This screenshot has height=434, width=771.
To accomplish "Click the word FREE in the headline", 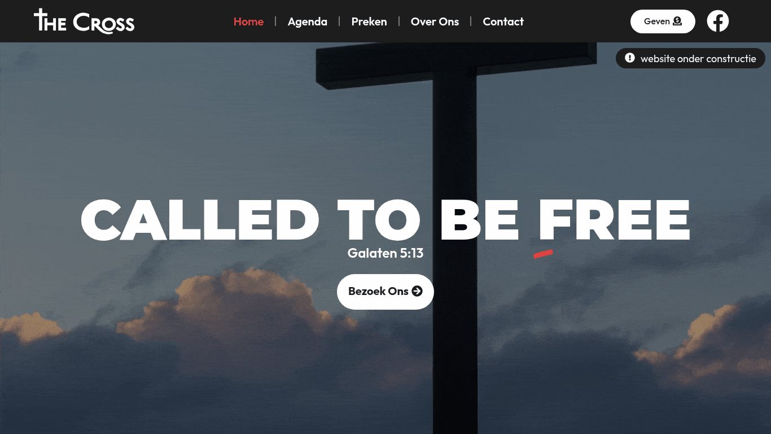I will coord(614,220).
